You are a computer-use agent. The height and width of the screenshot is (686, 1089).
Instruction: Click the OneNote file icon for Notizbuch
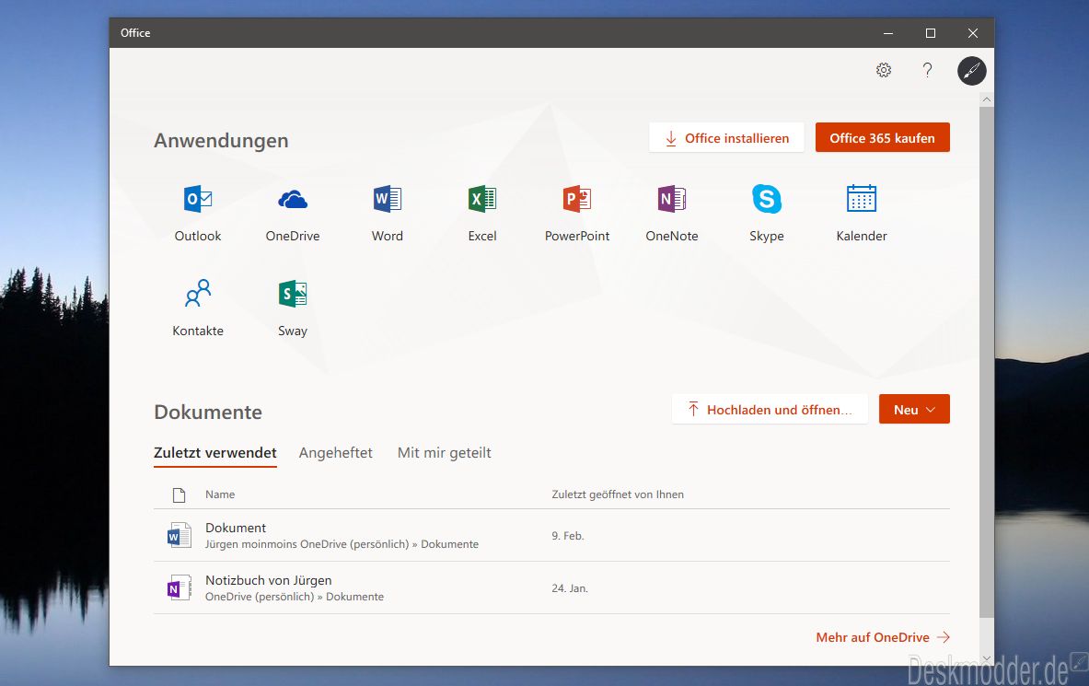pos(180,588)
